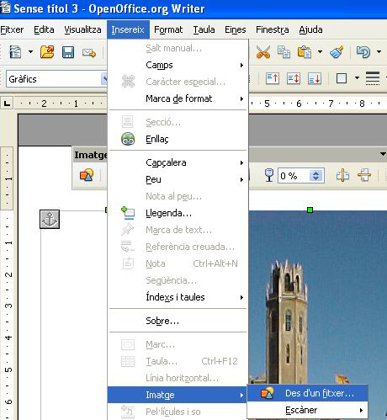This screenshot has height=420, width=387.
Task: Open the Paste options dropdown arrow
Action: tap(320, 52)
